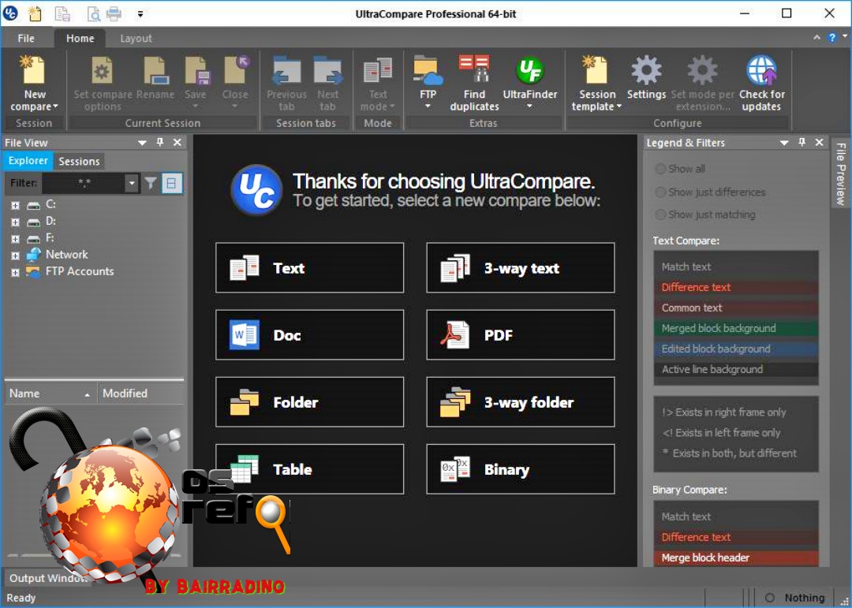Click Merged block background color swatch
The height and width of the screenshot is (608, 852).
tap(736, 328)
